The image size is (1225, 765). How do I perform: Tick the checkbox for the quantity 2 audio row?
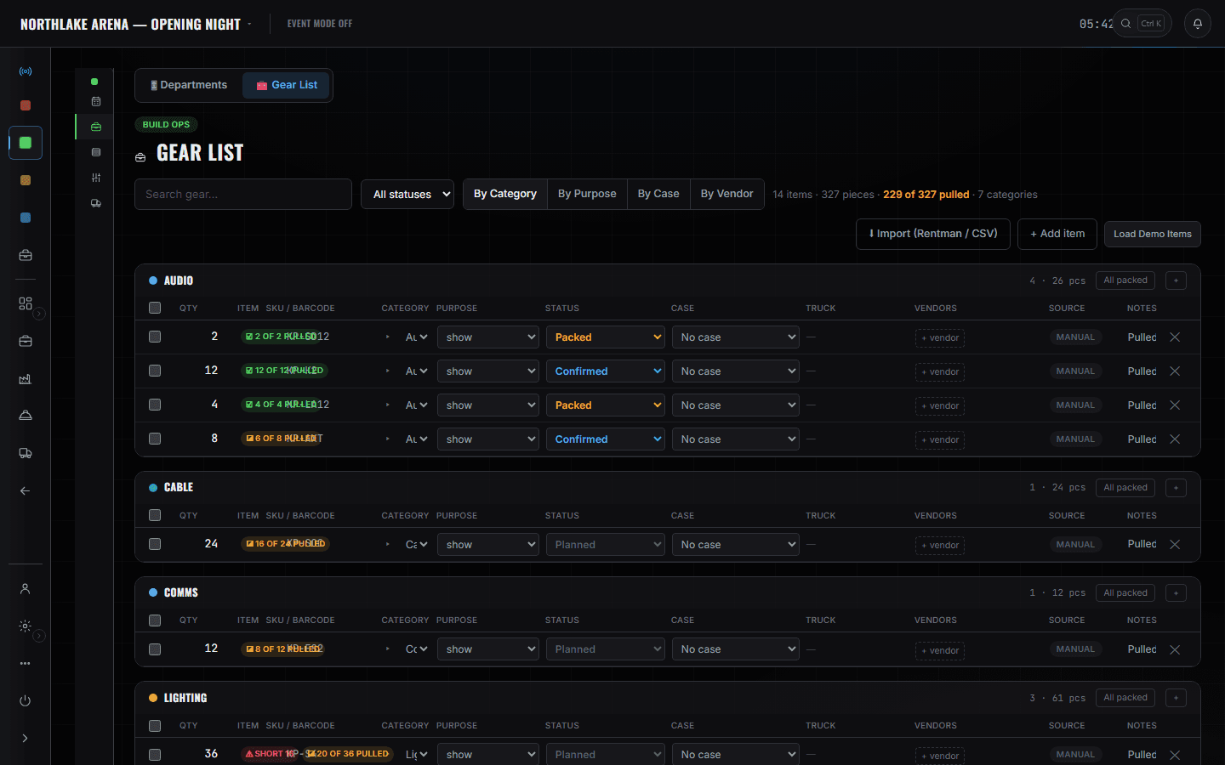pos(155,337)
